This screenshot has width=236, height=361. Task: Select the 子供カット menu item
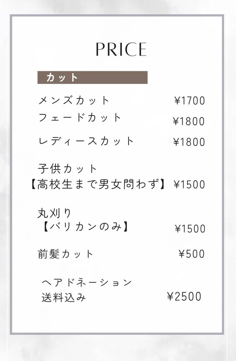tap(67, 169)
